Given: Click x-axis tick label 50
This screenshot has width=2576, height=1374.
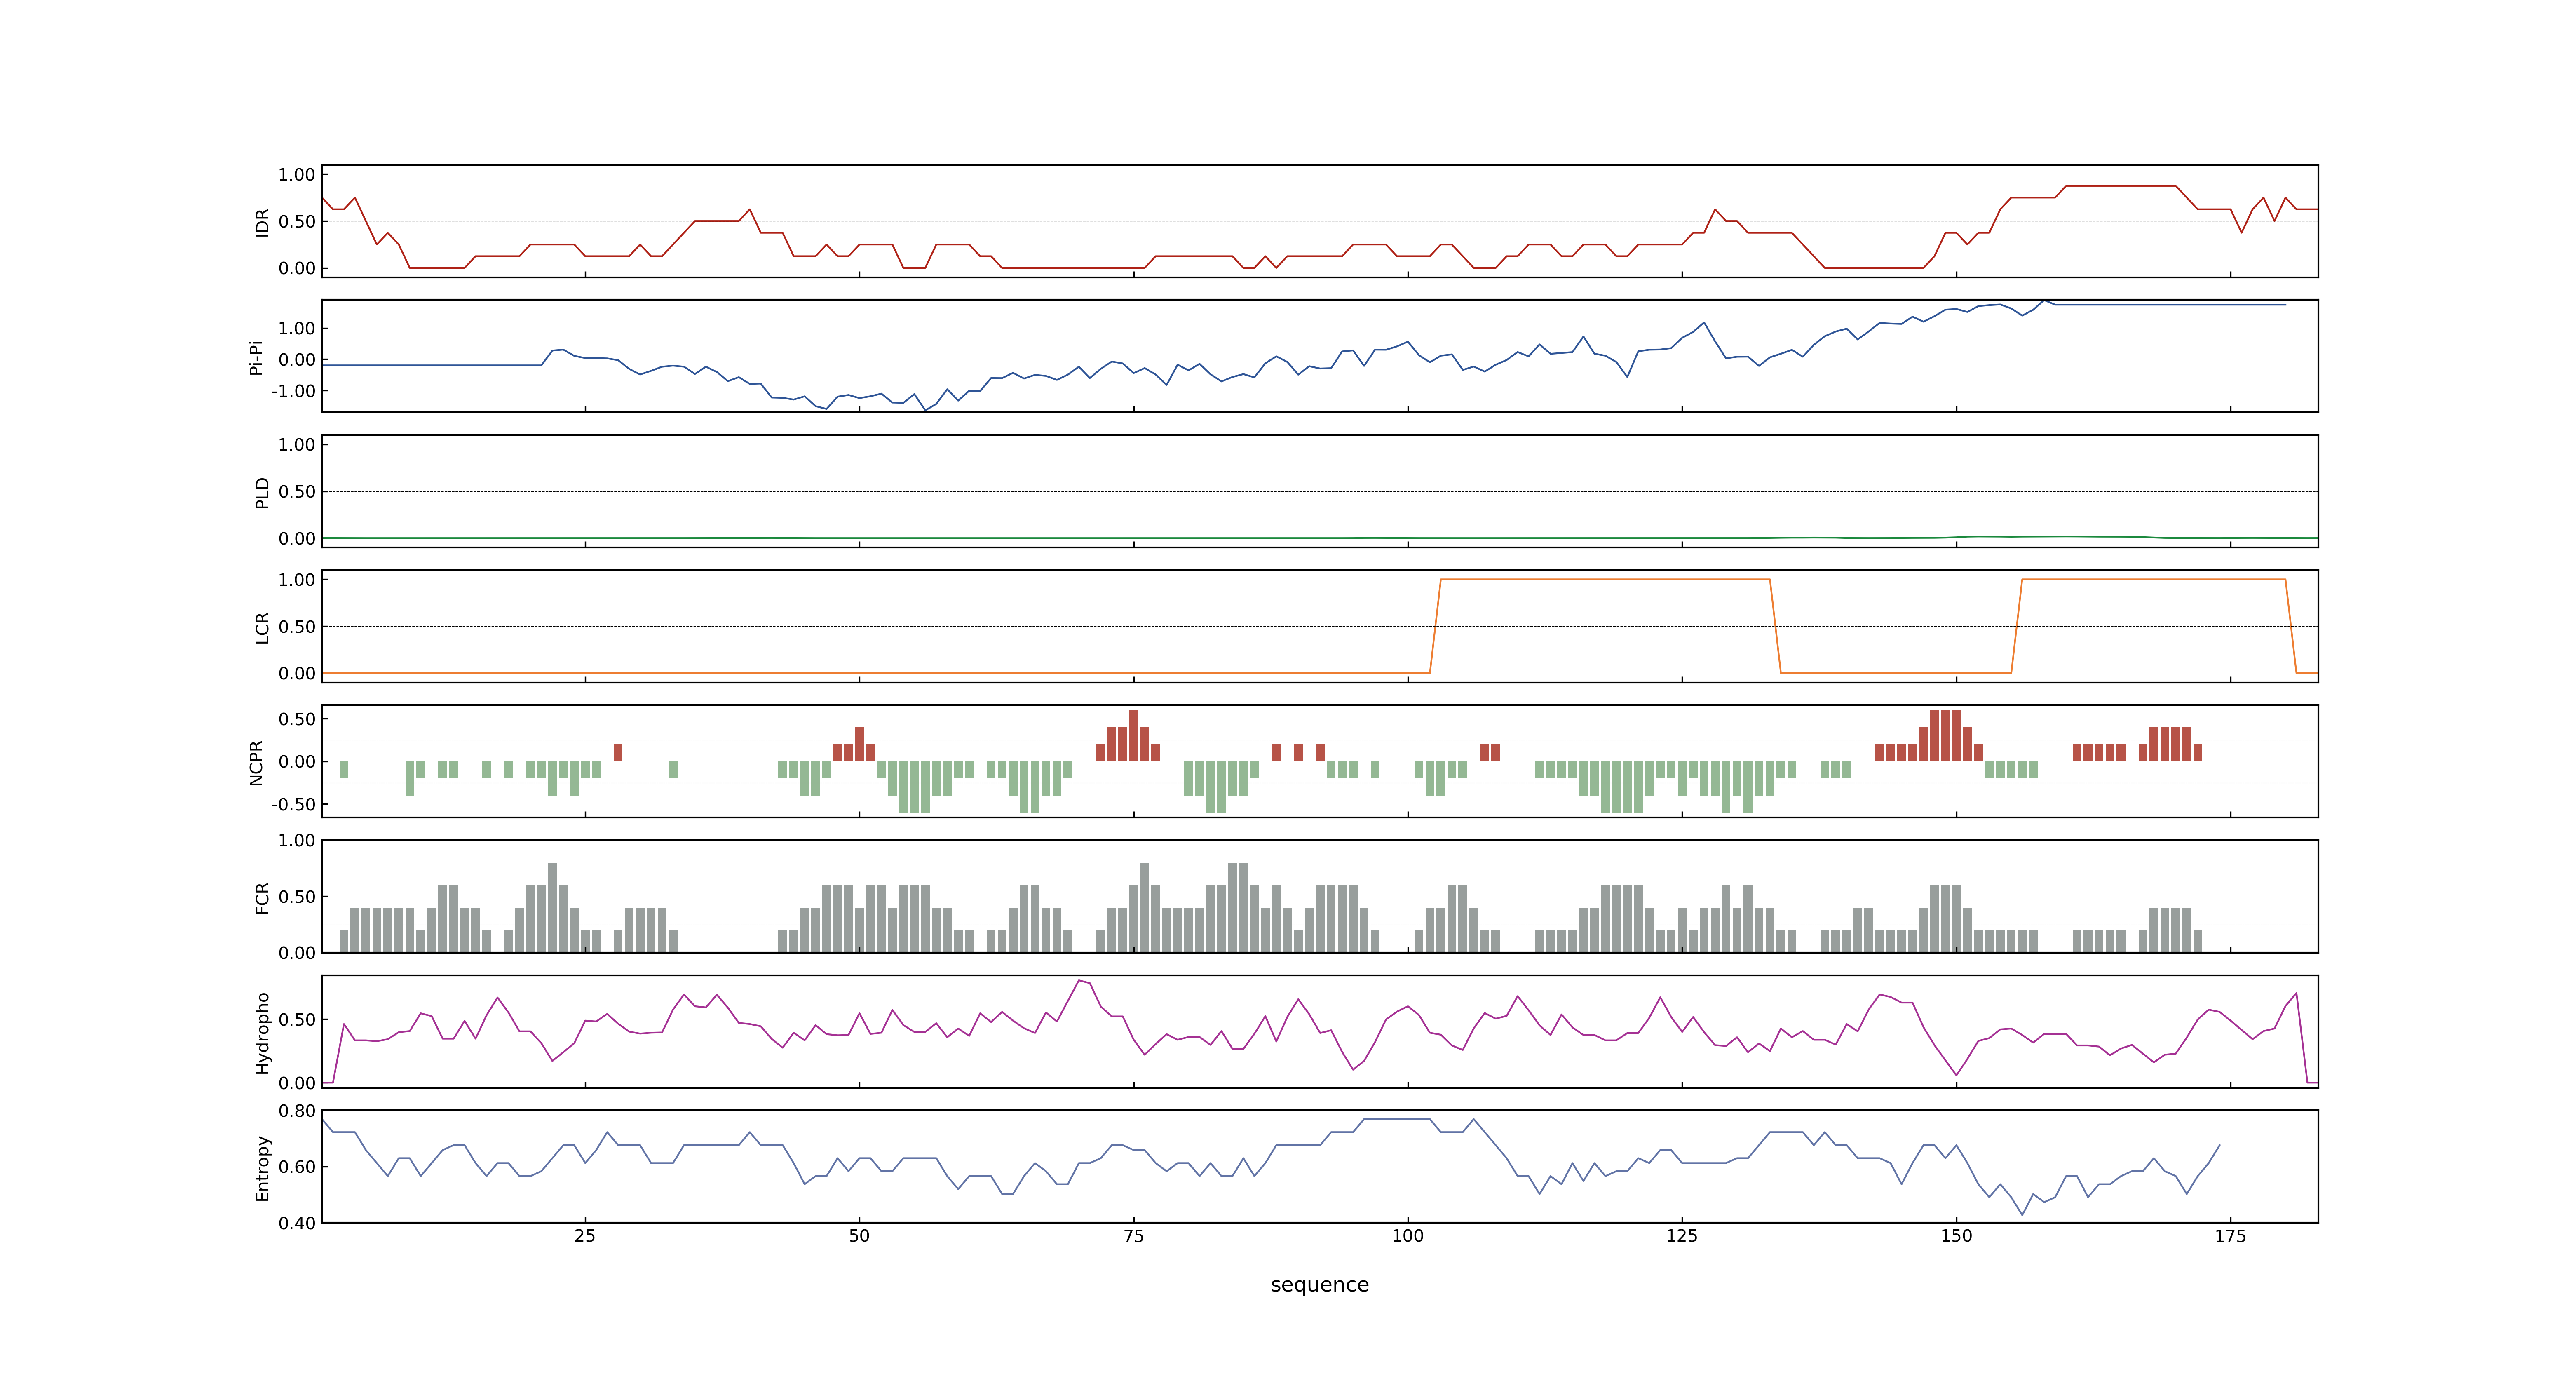Looking at the screenshot, I should coord(859,1236).
